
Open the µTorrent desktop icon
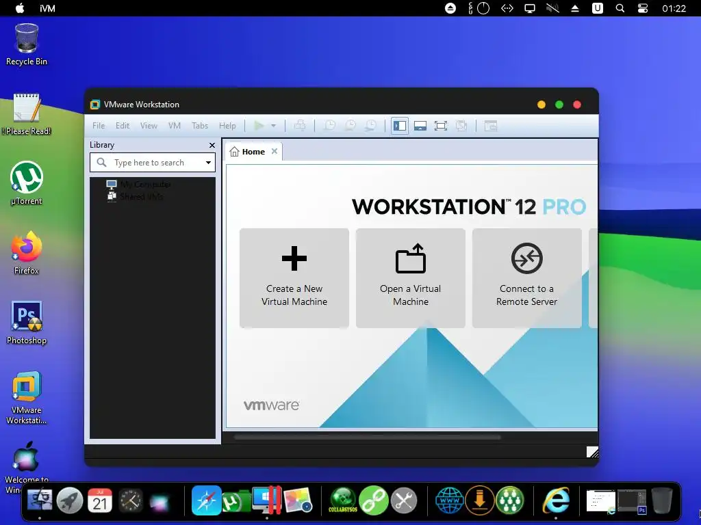[x=27, y=183]
